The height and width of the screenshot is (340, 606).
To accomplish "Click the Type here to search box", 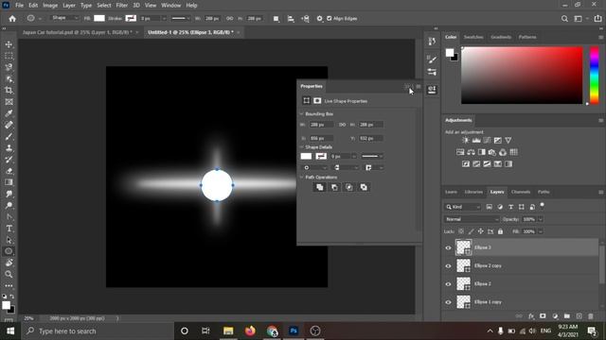I will (x=98, y=331).
